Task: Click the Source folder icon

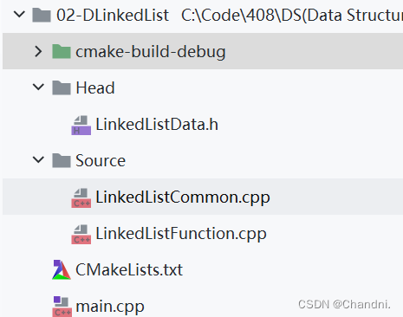Action: click(x=62, y=160)
